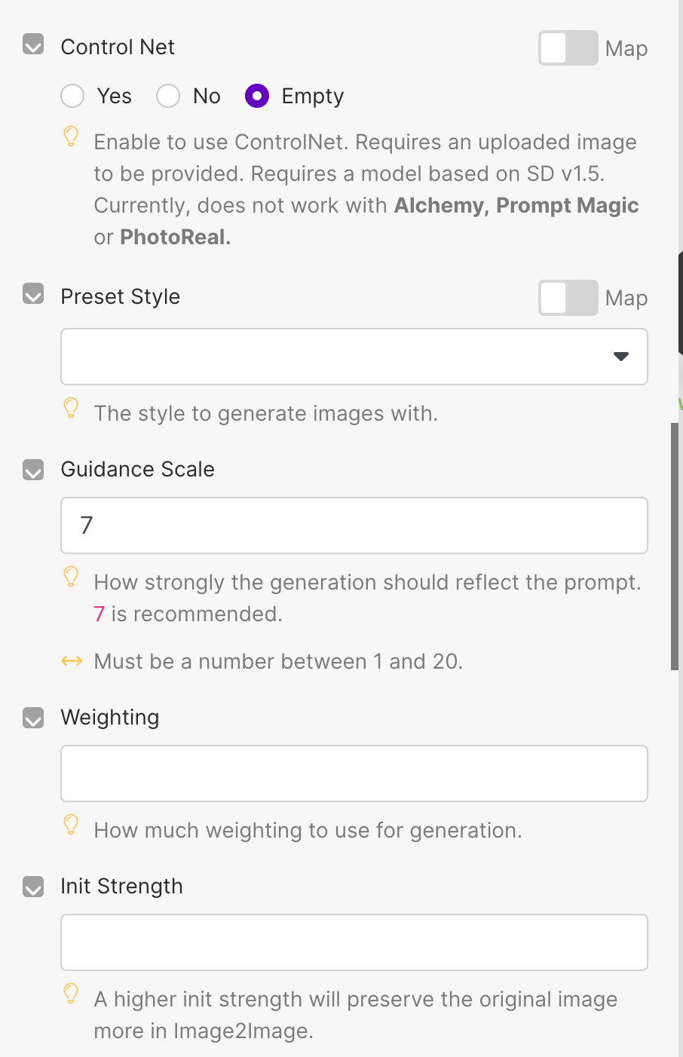Screen dimensions: 683x1057
Task: Click the lightbulb hint icon under Weighting
Action: pos(71,826)
